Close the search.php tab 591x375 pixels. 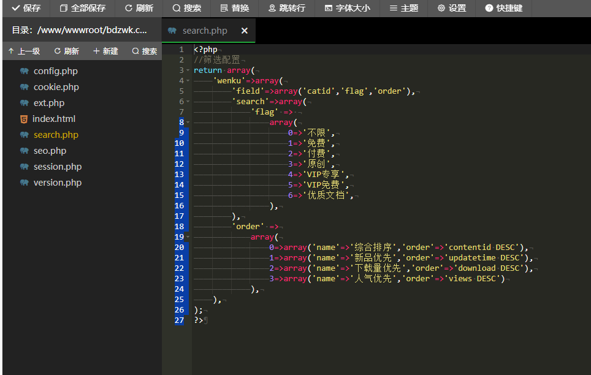pos(245,29)
